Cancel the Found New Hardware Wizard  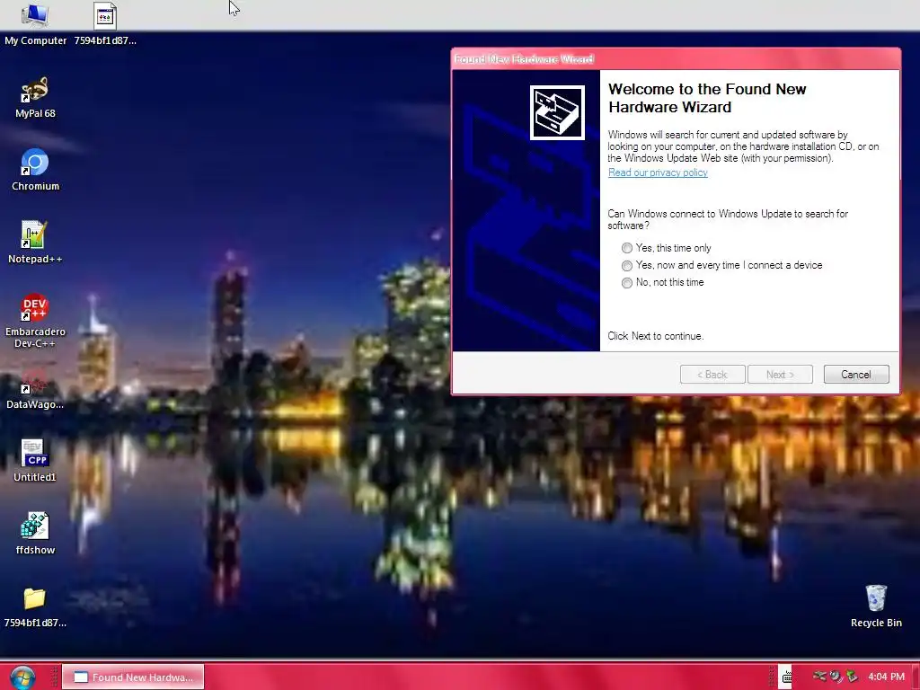click(x=856, y=375)
